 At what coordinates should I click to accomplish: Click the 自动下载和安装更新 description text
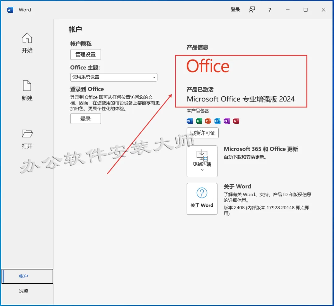[245, 157]
